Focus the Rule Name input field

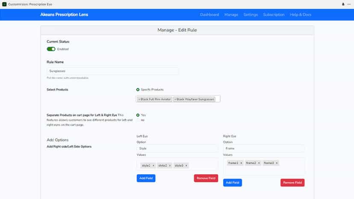coord(112,71)
